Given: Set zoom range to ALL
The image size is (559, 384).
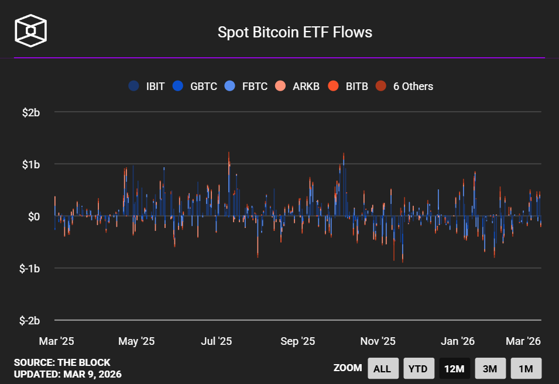Looking at the screenshot, I should 382,368.
